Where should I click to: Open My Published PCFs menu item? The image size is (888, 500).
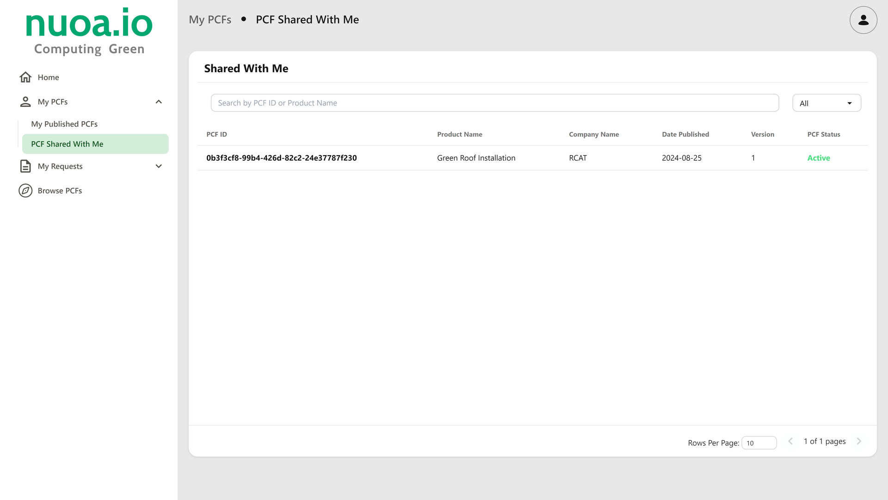pyautogui.click(x=64, y=124)
